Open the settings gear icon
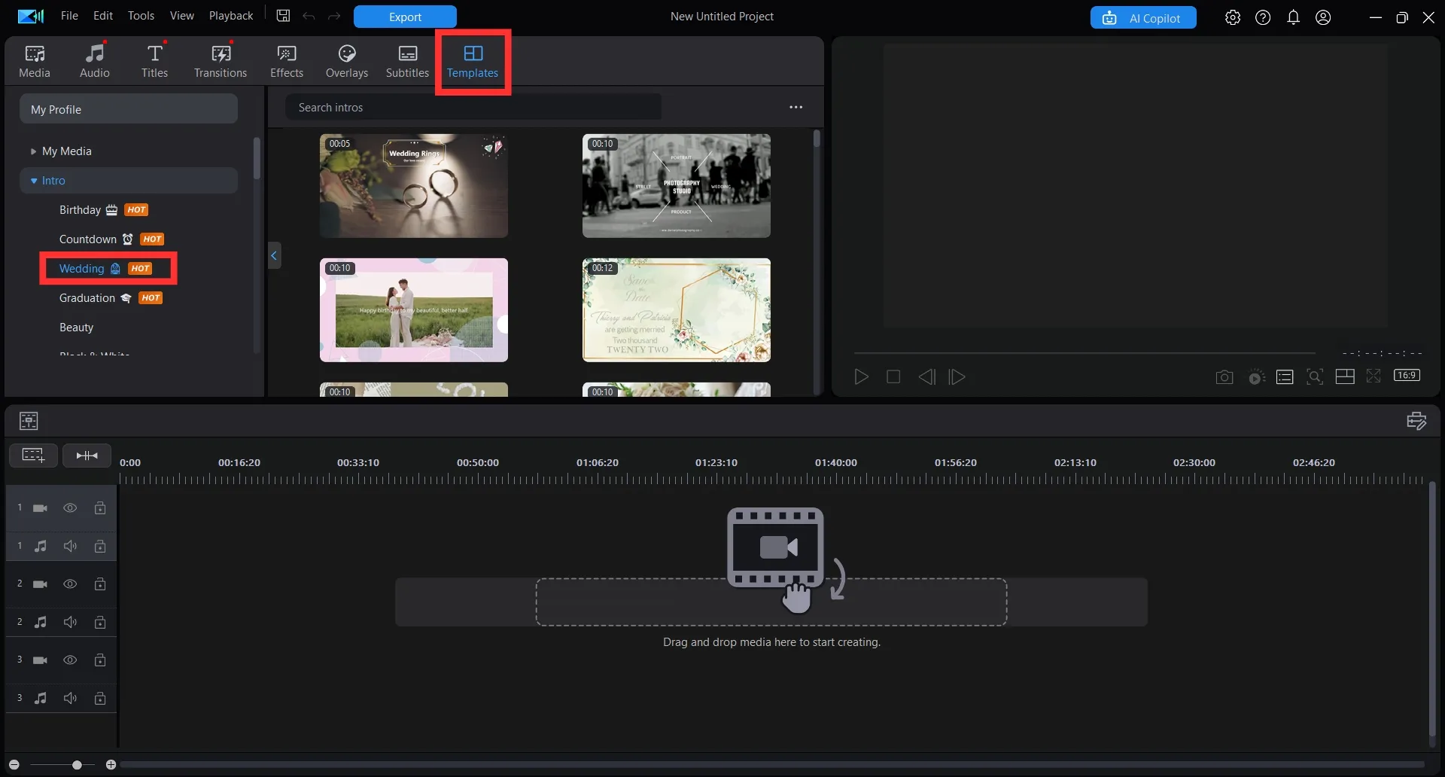 coord(1232,17)
